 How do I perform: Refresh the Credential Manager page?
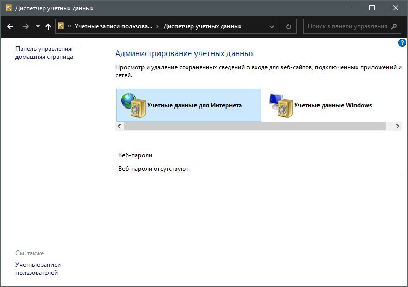[x=288, y=27]
